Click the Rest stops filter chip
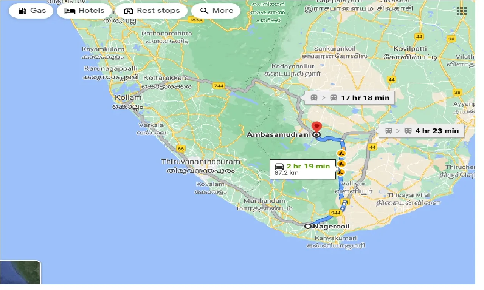484x290 pixels. pyautogui.click(x=151, y=11)
